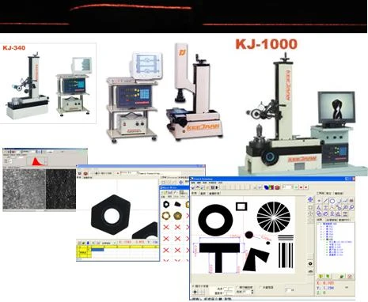368x302 pixels.
Task: Click the blue globe crosshair icon
Action: pos(310,200)
